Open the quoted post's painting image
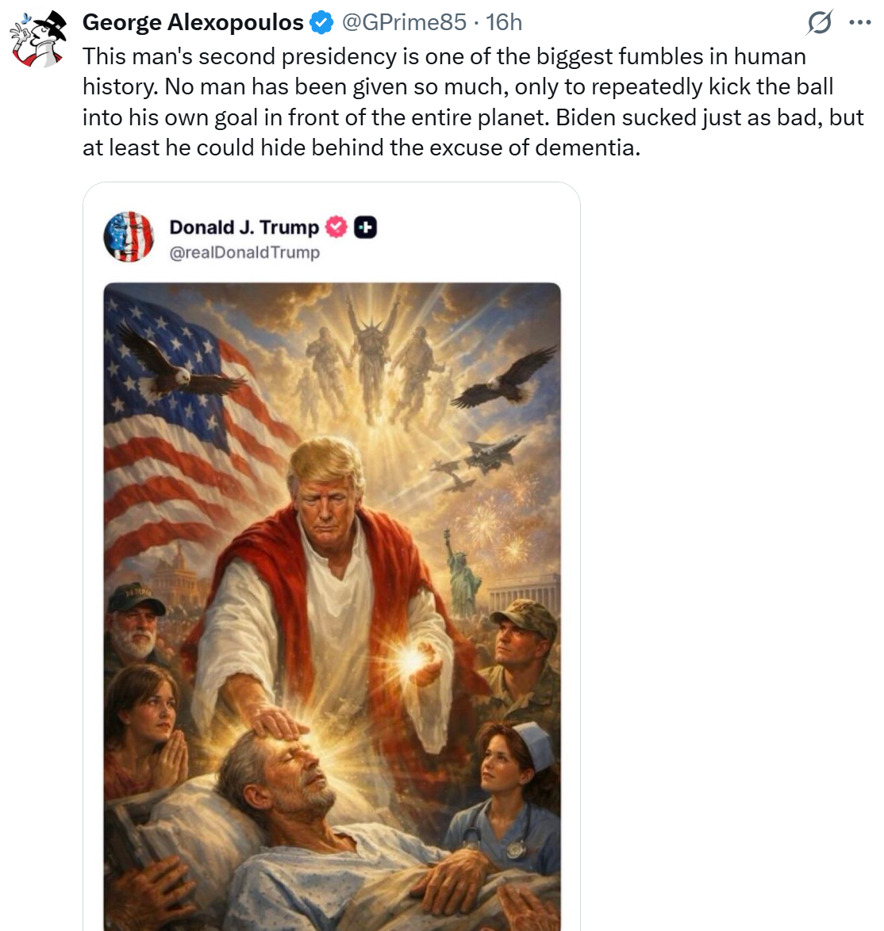884x931 pixels. pyautogui.click(x=332, y=607)
